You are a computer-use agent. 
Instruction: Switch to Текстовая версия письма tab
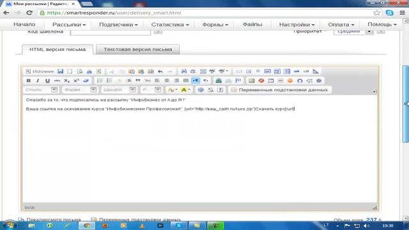138,49
